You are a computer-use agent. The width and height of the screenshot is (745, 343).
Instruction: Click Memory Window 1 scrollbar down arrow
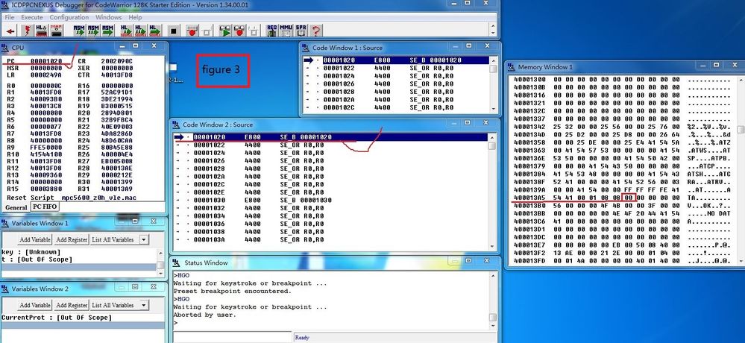click(741, 261)
